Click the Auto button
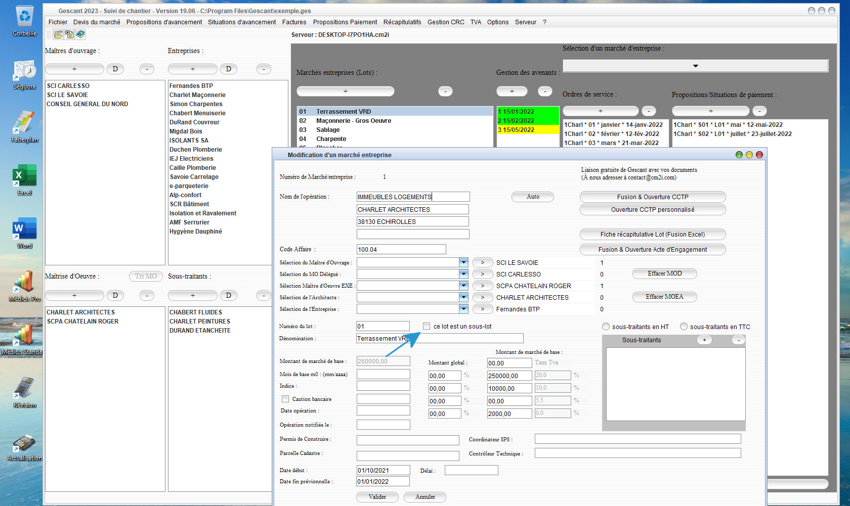The height and width of the screenshot is (506, 850). pyautogui.click(x=533, y=197)
